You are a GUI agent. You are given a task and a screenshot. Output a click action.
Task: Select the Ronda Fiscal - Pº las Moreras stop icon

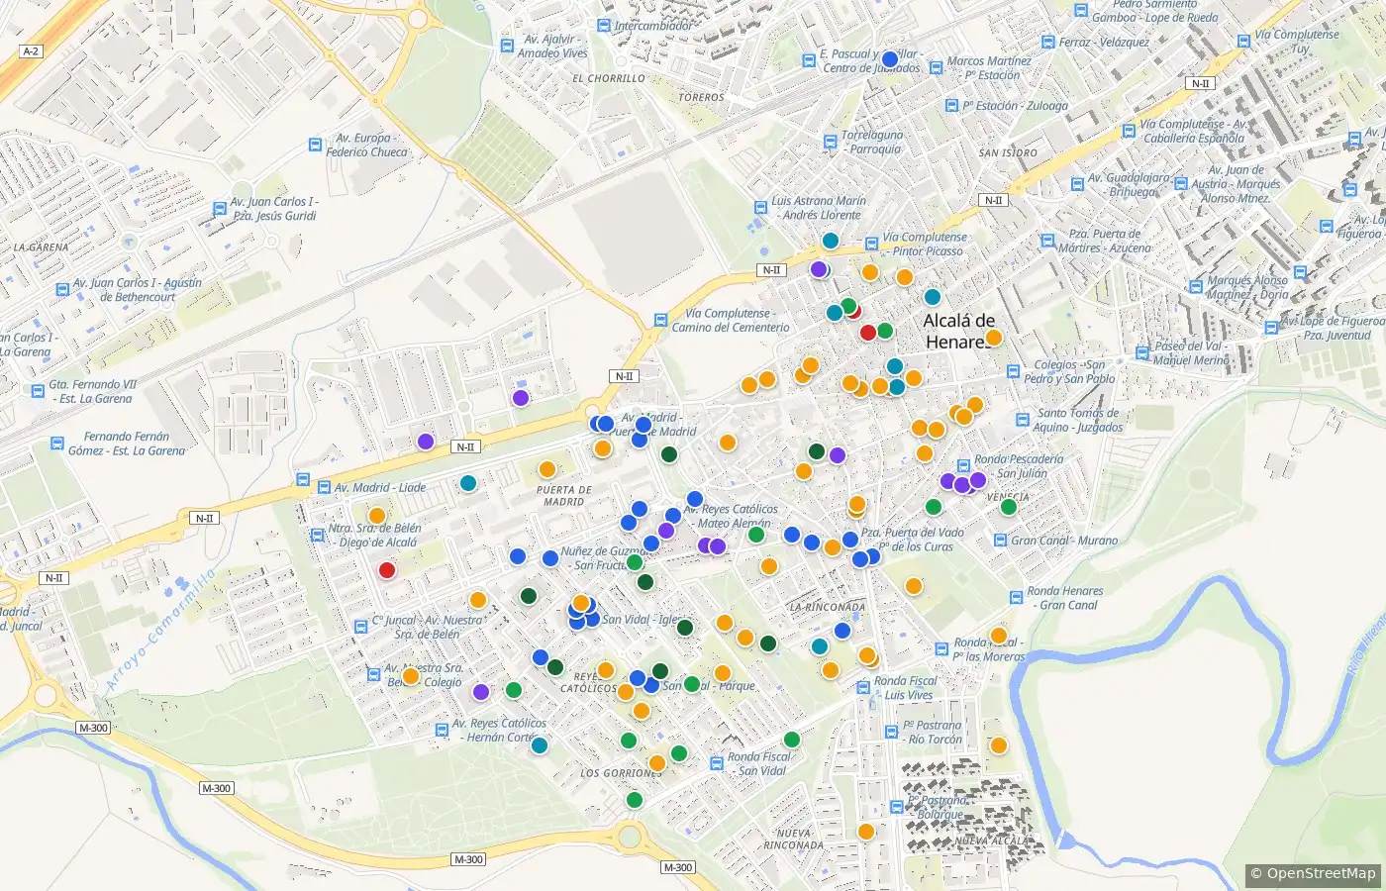(x=941, y=649)
